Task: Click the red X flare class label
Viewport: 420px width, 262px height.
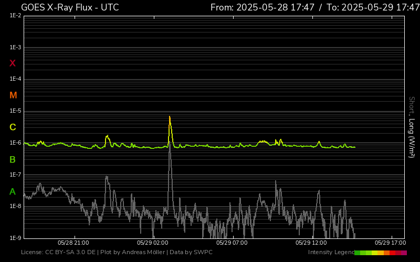Action: [13, 63]
